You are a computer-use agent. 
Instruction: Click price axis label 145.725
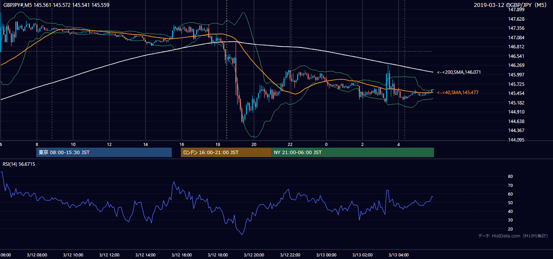click(x=517, y=84)
